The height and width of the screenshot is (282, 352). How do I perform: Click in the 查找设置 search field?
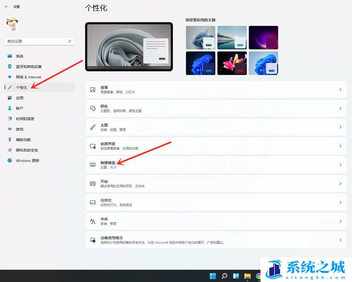click(x=39, y=41)
